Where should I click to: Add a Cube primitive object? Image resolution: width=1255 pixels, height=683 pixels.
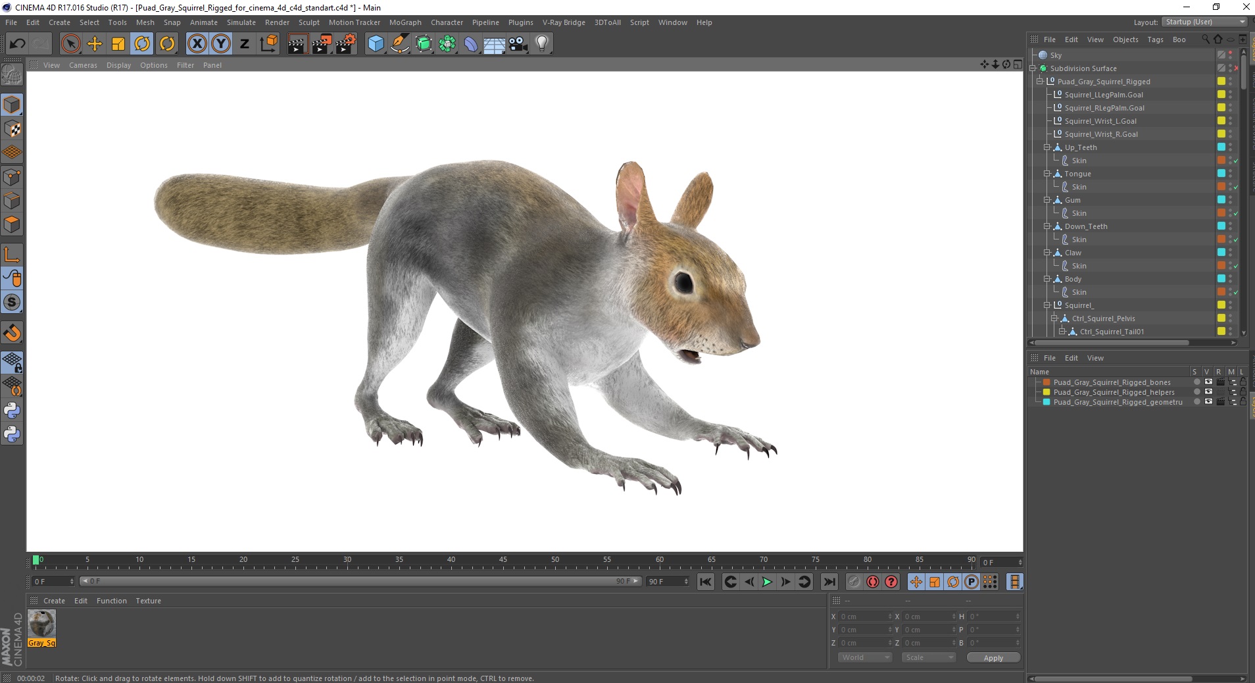point(376,43)
